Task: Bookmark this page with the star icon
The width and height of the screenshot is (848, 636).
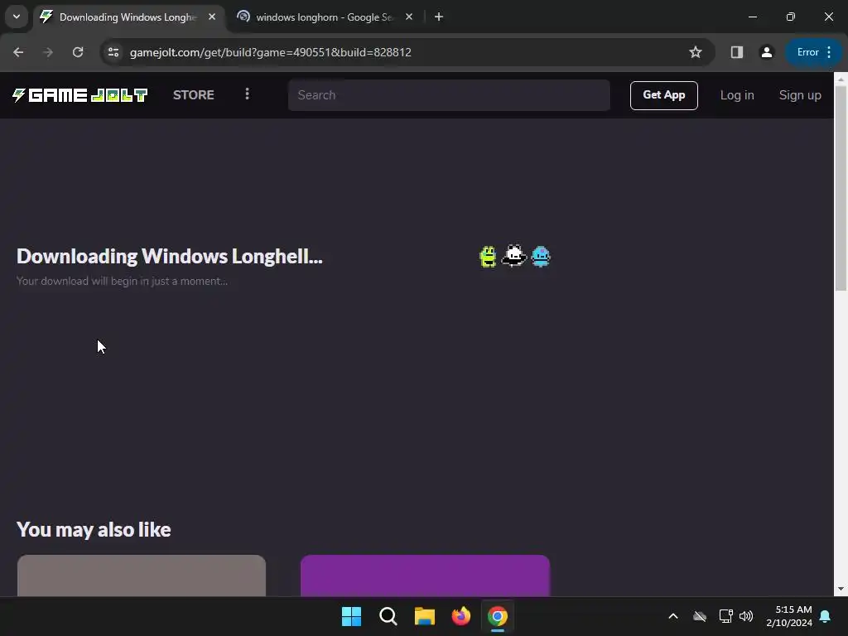Action: (696, 52)
